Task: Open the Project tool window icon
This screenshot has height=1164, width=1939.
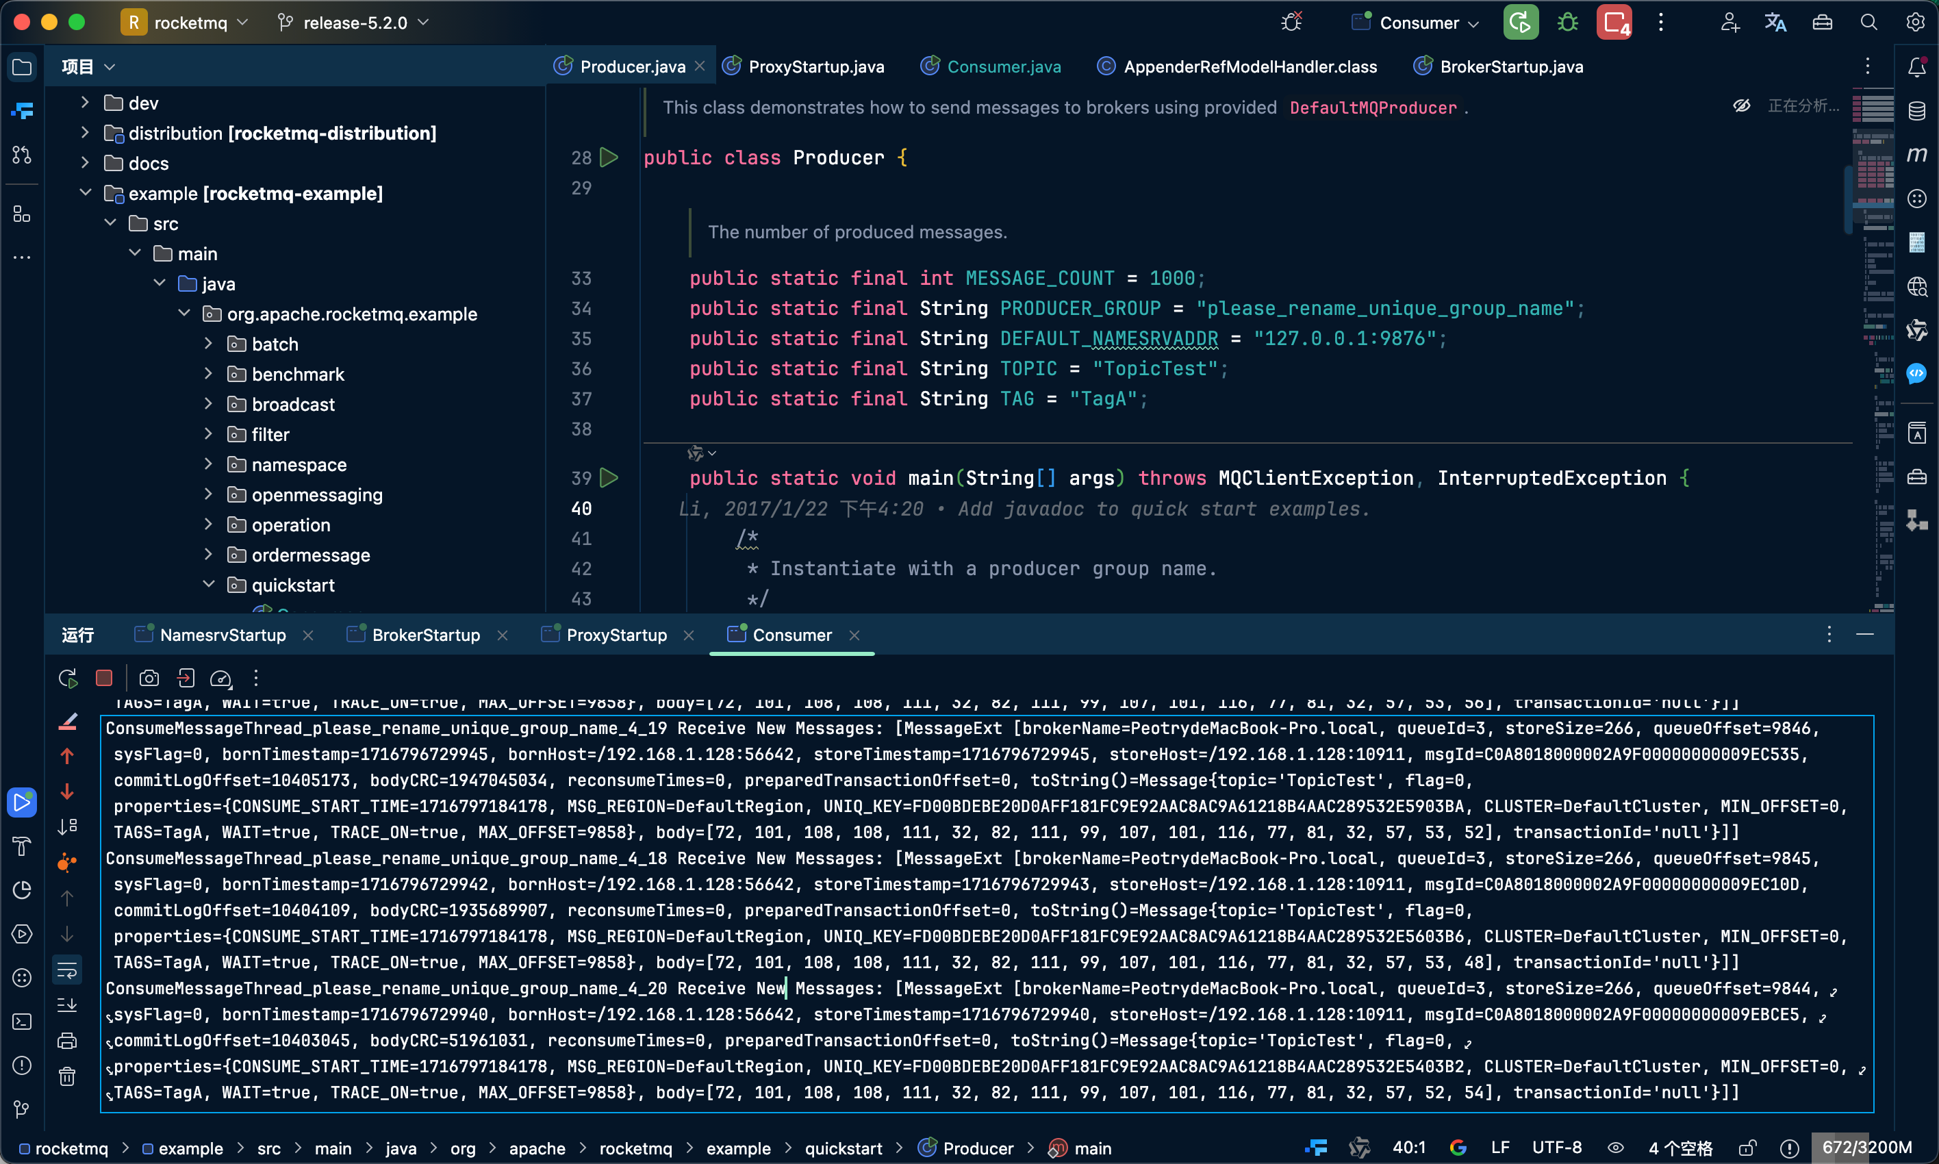Action: (22, 68)
